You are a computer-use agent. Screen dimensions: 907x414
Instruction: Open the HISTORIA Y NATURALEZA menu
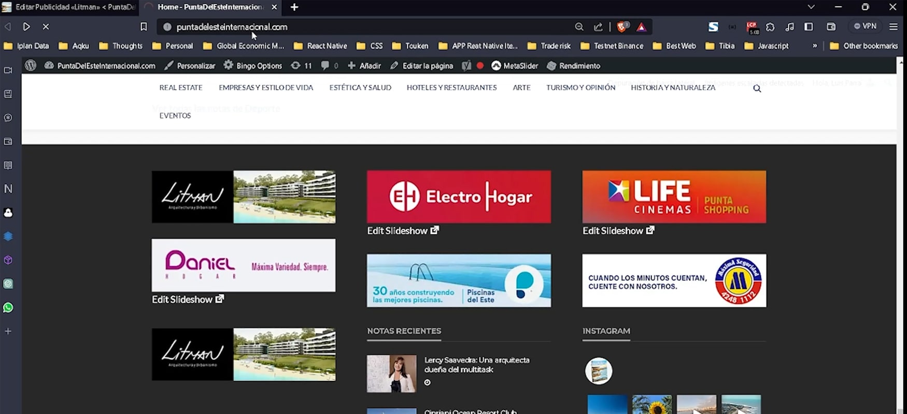(673, 87)
